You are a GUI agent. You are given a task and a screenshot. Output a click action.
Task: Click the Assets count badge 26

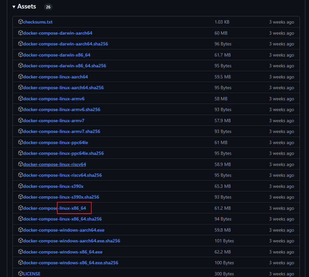[x=48, y=7]
